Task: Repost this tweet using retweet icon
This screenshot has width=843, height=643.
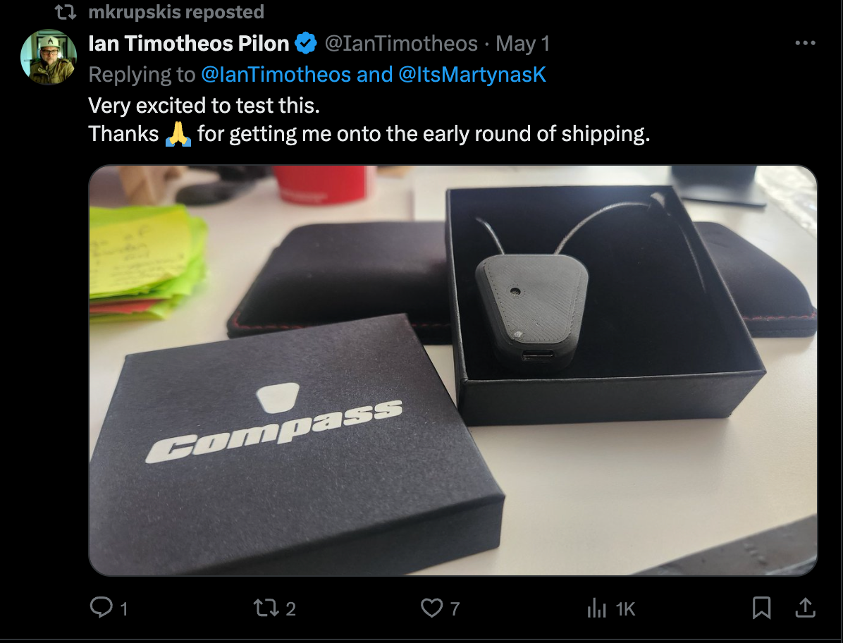Action: 266,608
